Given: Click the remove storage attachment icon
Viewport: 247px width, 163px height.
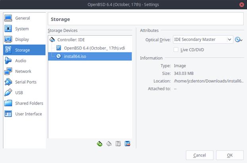Looking at the screenshot, I should [127, 144].
